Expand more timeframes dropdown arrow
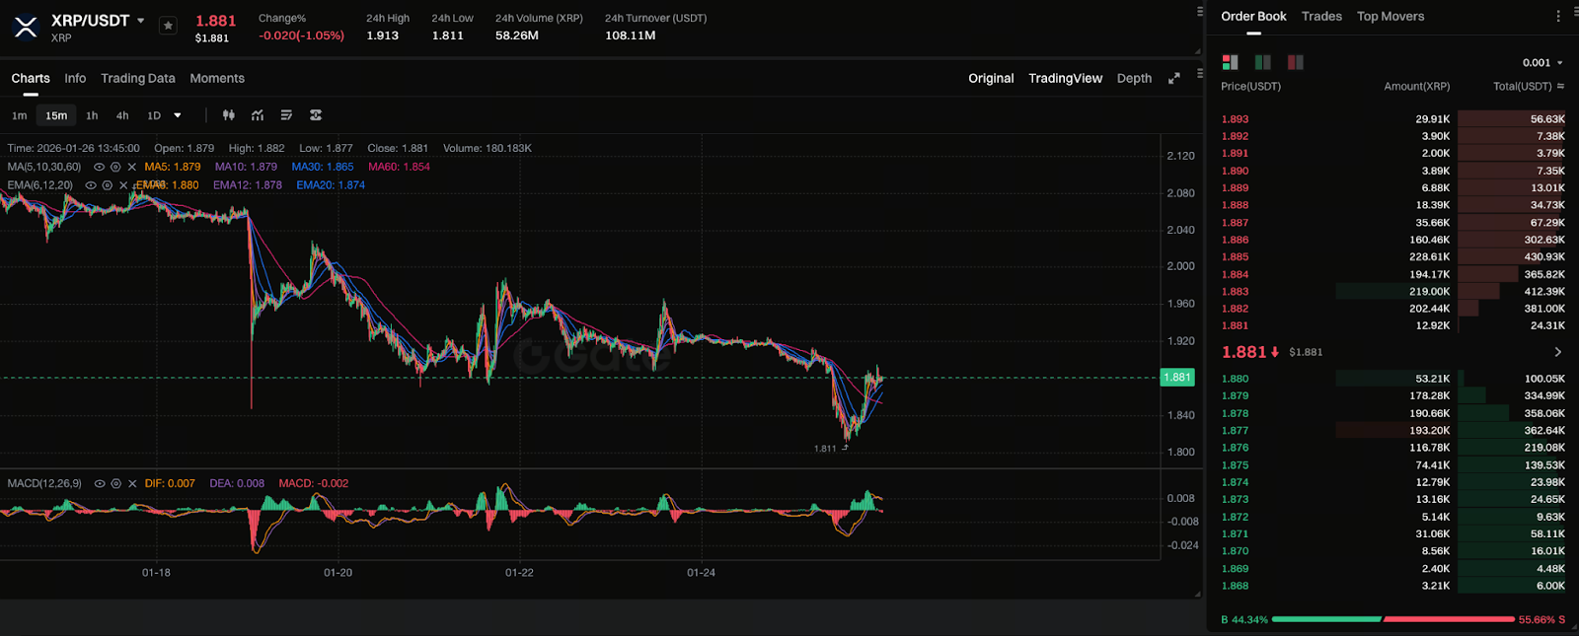The image size is (1579, 636). (178, 115)
